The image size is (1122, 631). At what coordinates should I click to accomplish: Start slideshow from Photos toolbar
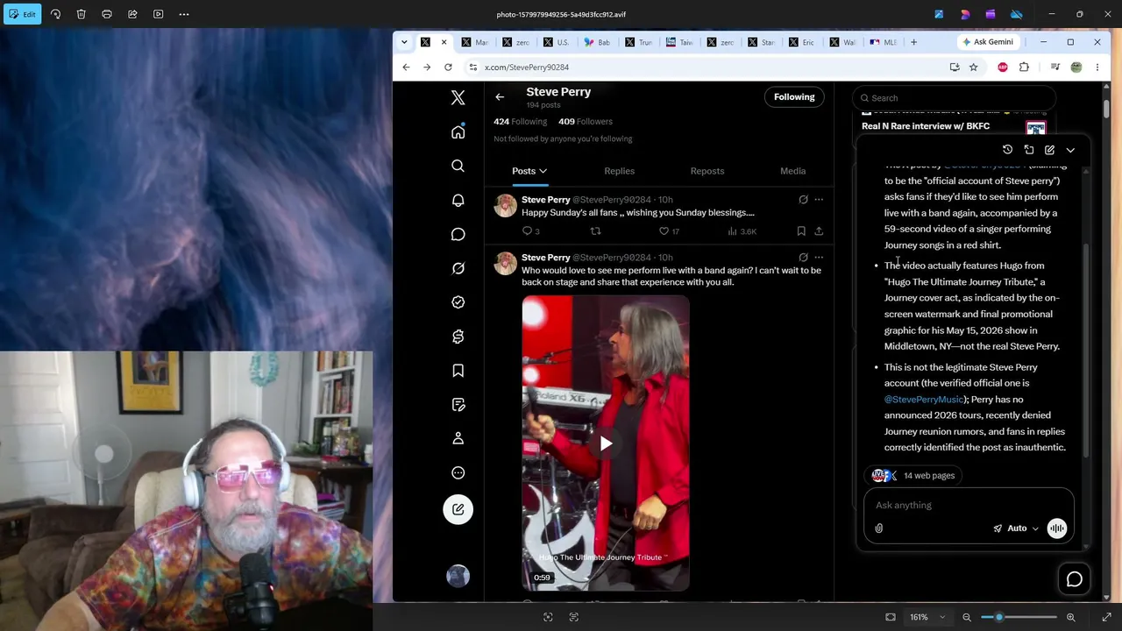pyautogui.click(x=158, y=14)
